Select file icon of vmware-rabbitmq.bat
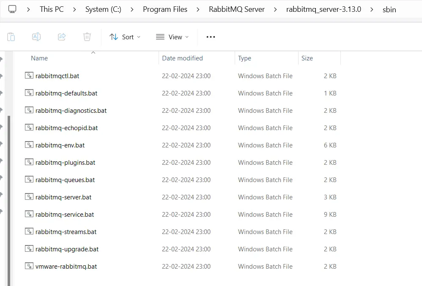This screenshot has width=422, height=286. point(29,266)
